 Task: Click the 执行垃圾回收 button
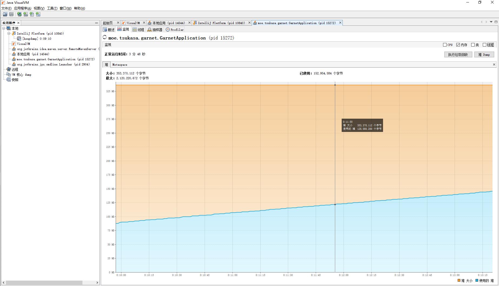458,55
